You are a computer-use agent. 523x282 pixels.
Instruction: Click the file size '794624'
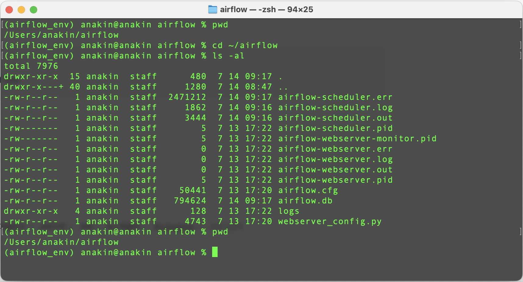click(x=190, y=201)
